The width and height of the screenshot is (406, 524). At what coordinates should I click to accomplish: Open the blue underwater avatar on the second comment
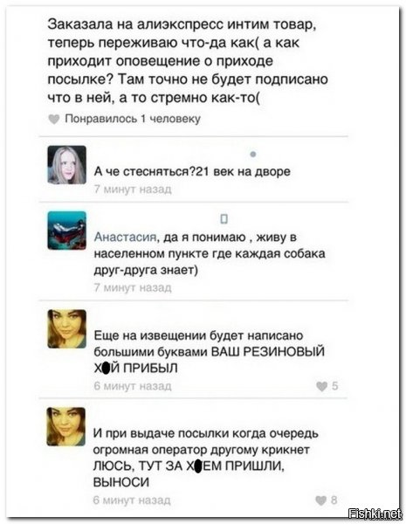67,231
